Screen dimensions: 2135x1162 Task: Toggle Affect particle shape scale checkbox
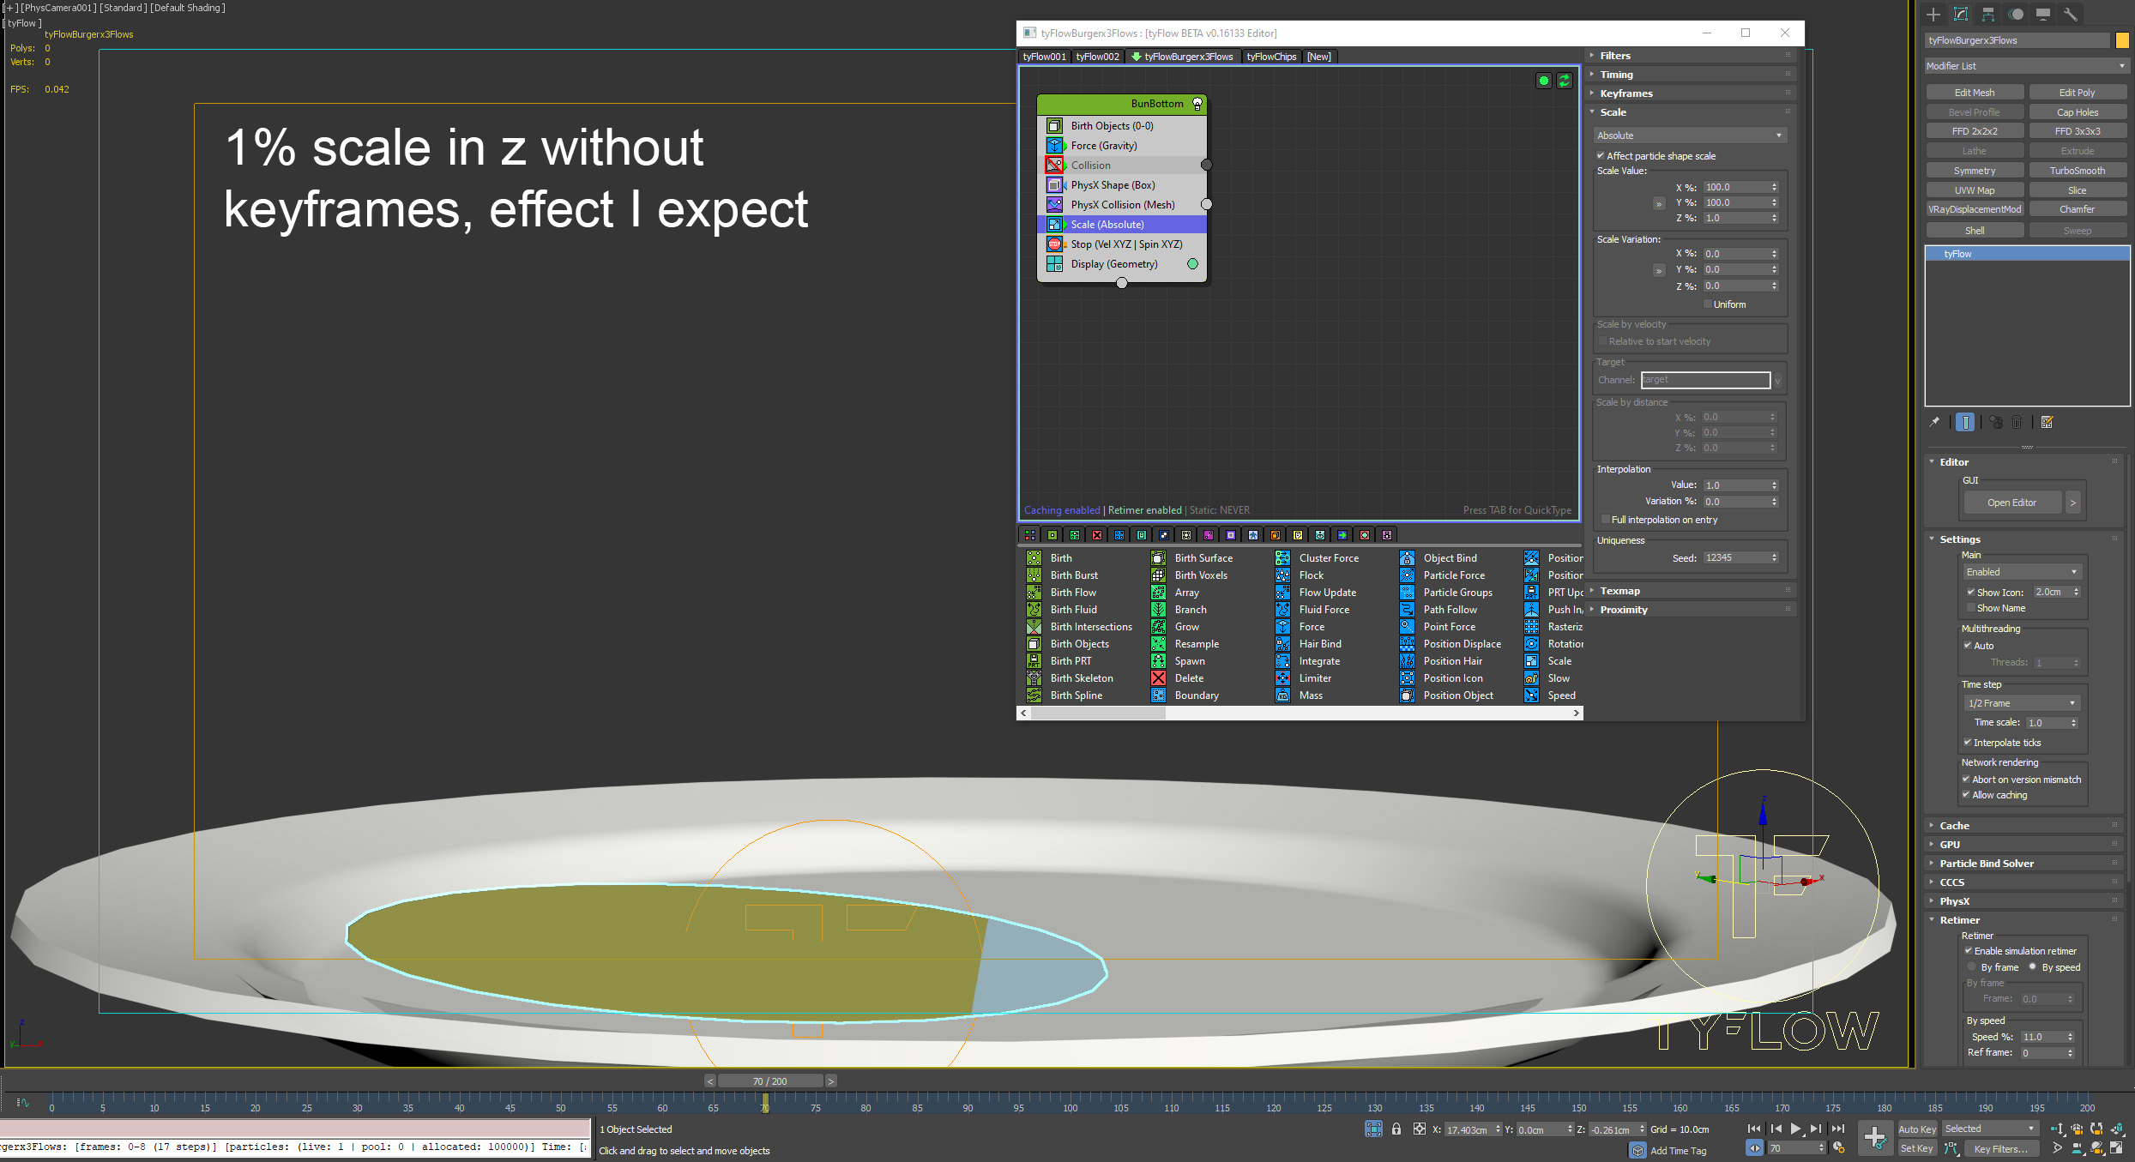coord(1601,156)
